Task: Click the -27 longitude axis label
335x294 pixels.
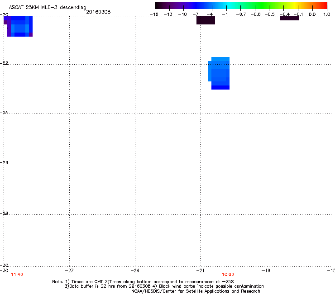Action: [69, 270]
